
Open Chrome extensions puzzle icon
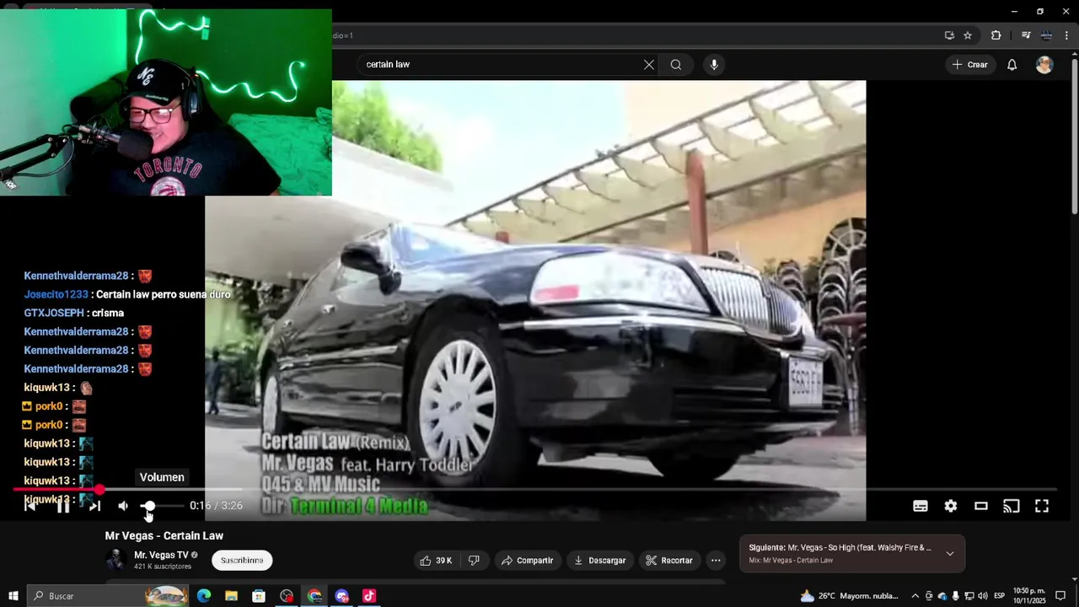coord(996,35)
